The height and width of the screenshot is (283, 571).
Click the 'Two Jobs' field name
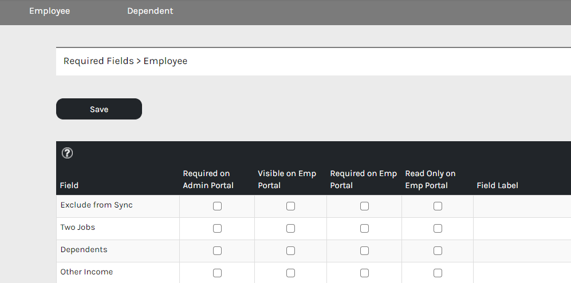click(x=77, y=228)
